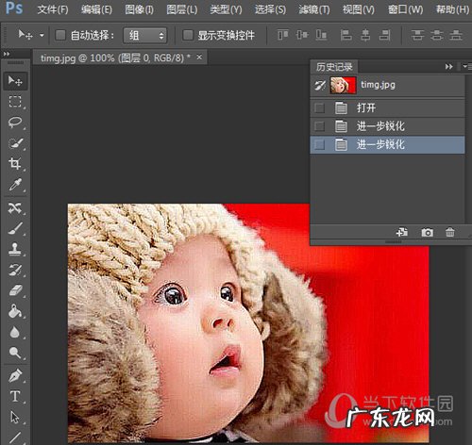Click align bottom edges icon
The height and width of the screenshot is (445, 472).
point(321,35)
